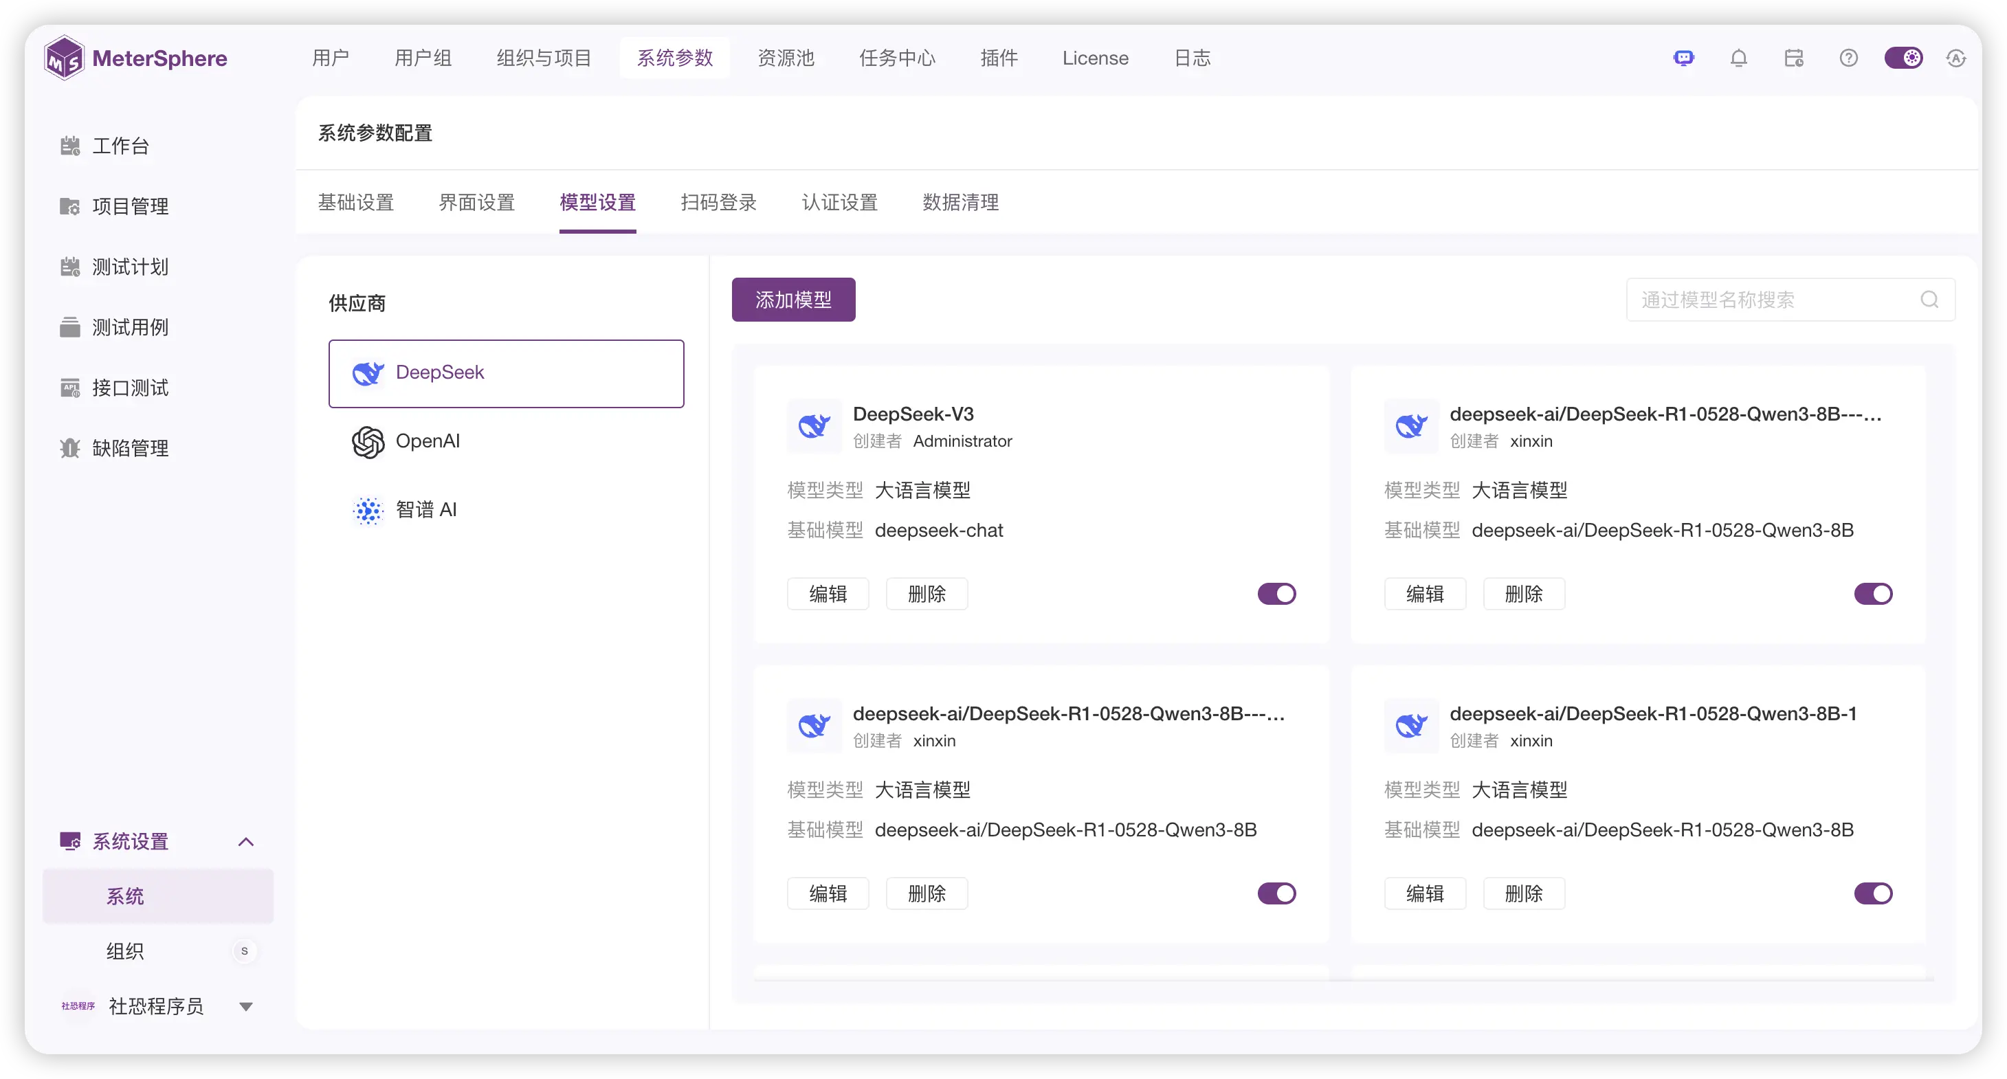Click the system settings monitor icon
2007x1079 pixels.
[x=70, y=841]
